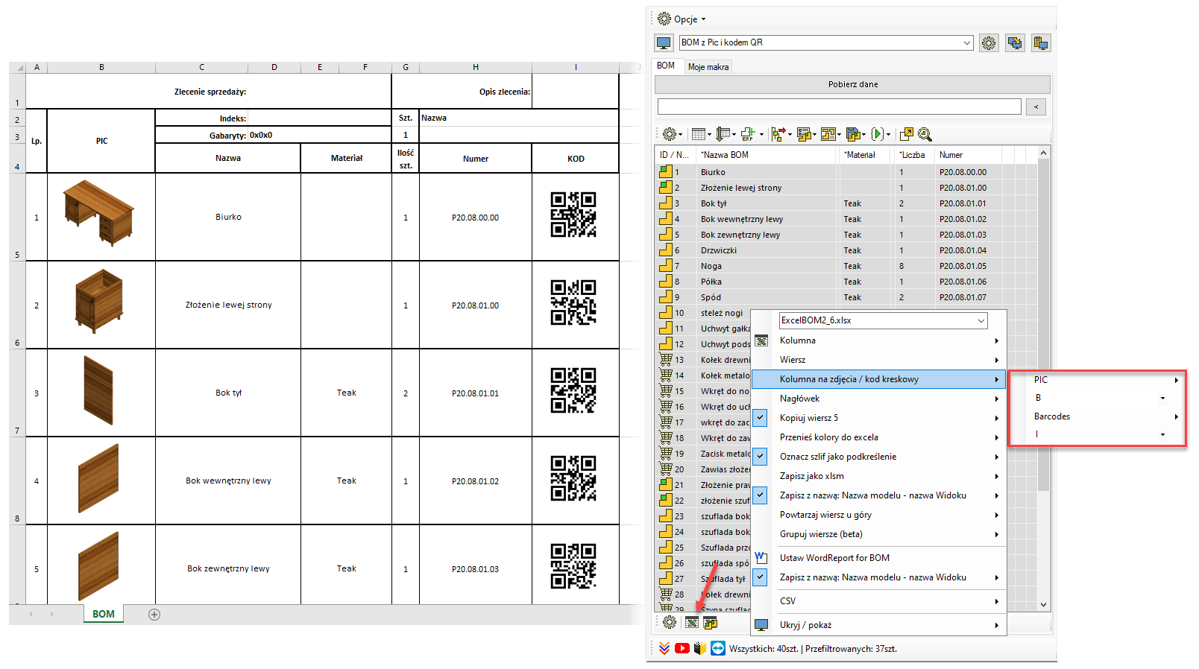This screenshot has width=1199, height=669.
Task: Click the ERP add icon
Action: (748, 134)
